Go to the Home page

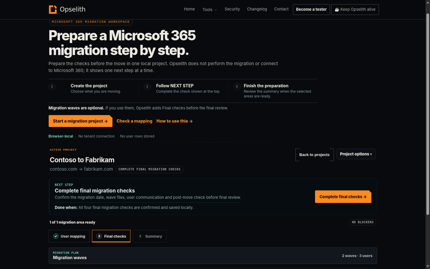[x=189, y=9]
